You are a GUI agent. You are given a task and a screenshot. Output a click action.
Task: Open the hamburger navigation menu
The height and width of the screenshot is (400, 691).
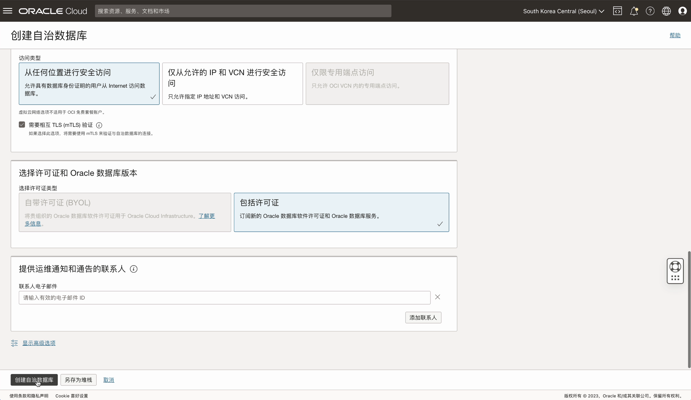[8, 11]
